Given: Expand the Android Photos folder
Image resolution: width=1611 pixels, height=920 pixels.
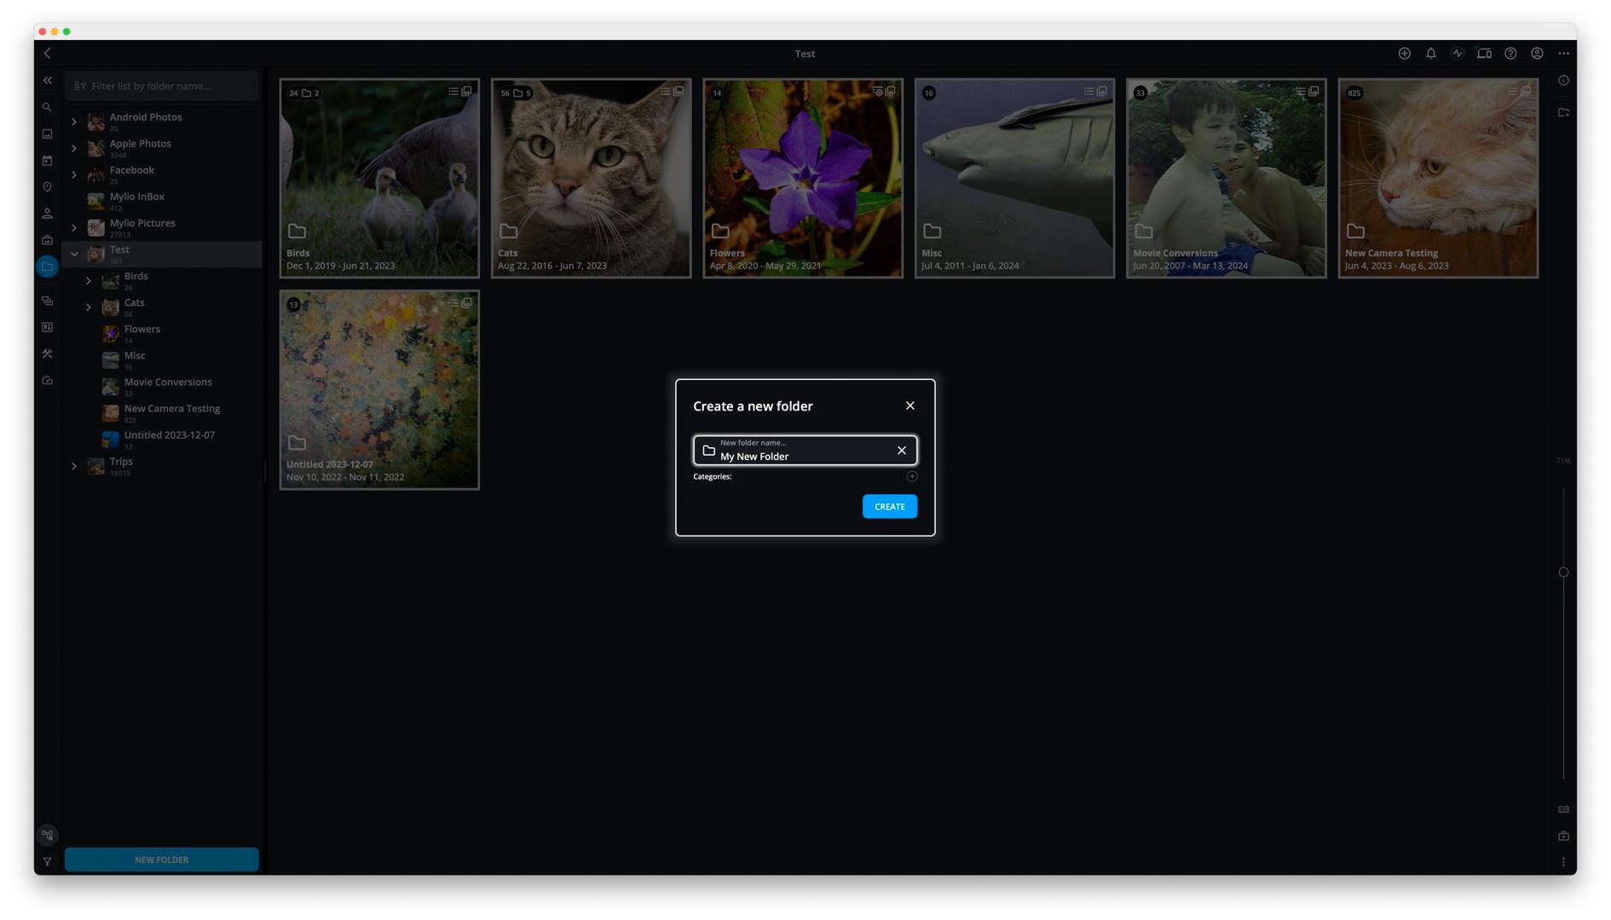Looking at the screenshot, I should coord(74,122).
